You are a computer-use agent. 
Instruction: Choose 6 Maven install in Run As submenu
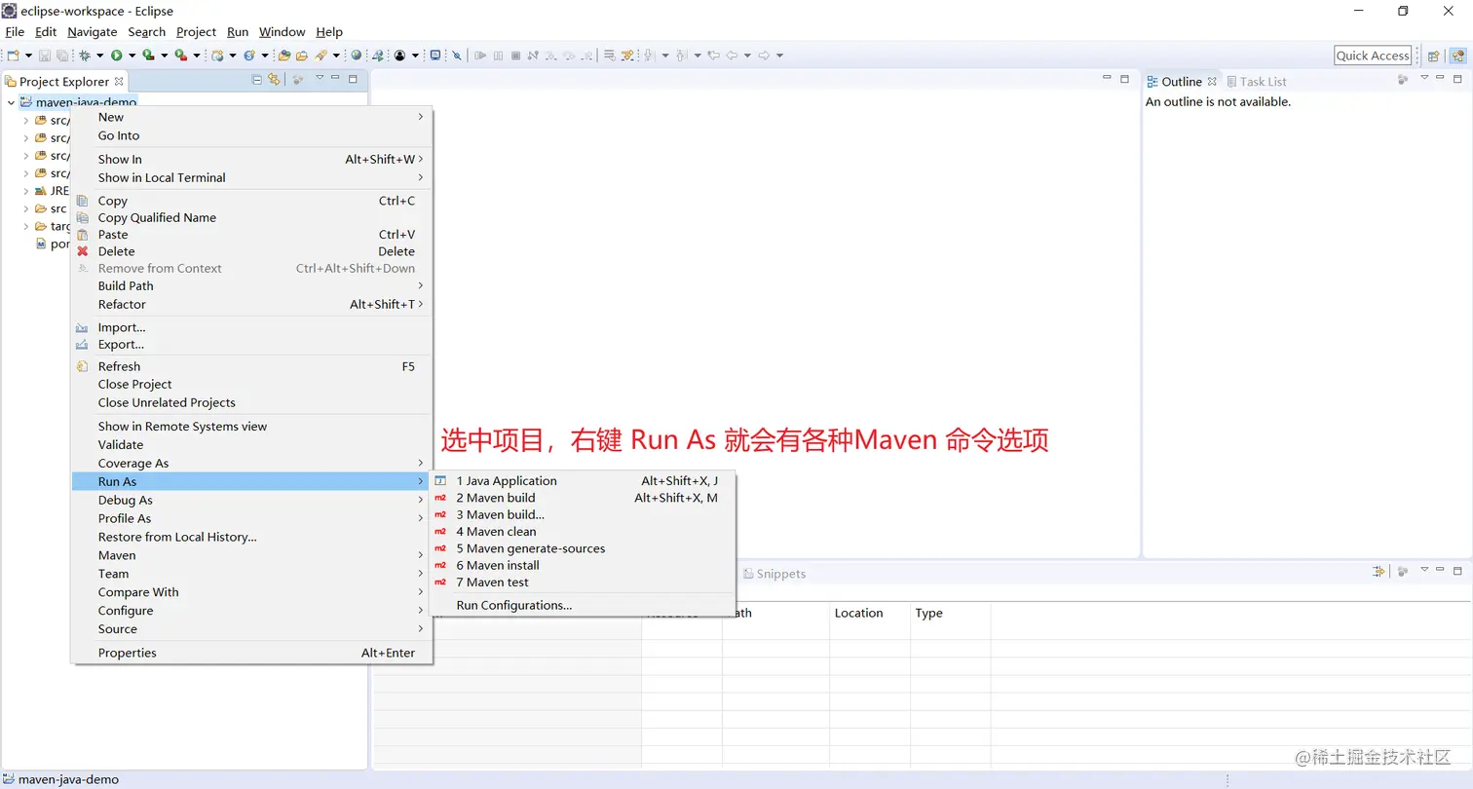pos(582,565)
